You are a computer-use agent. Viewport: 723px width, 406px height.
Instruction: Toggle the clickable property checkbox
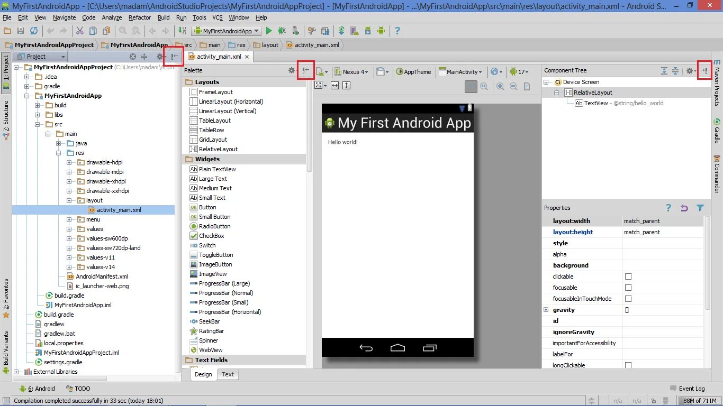pyautogui.click(x=628, y=276)
